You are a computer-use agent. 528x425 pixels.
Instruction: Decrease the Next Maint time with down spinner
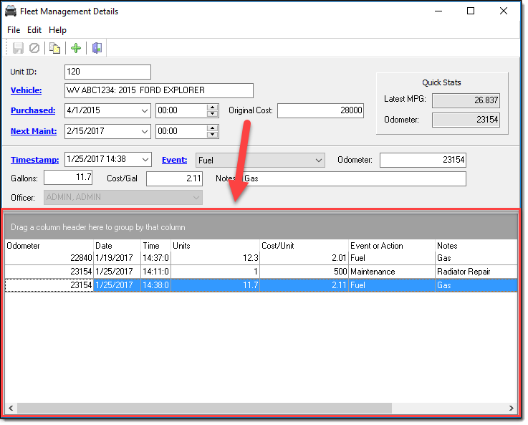coord(212,135)
